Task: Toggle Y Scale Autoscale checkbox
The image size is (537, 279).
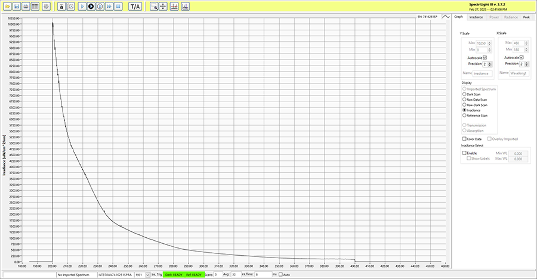Action: pyautogui.click(x=484, y=58)
